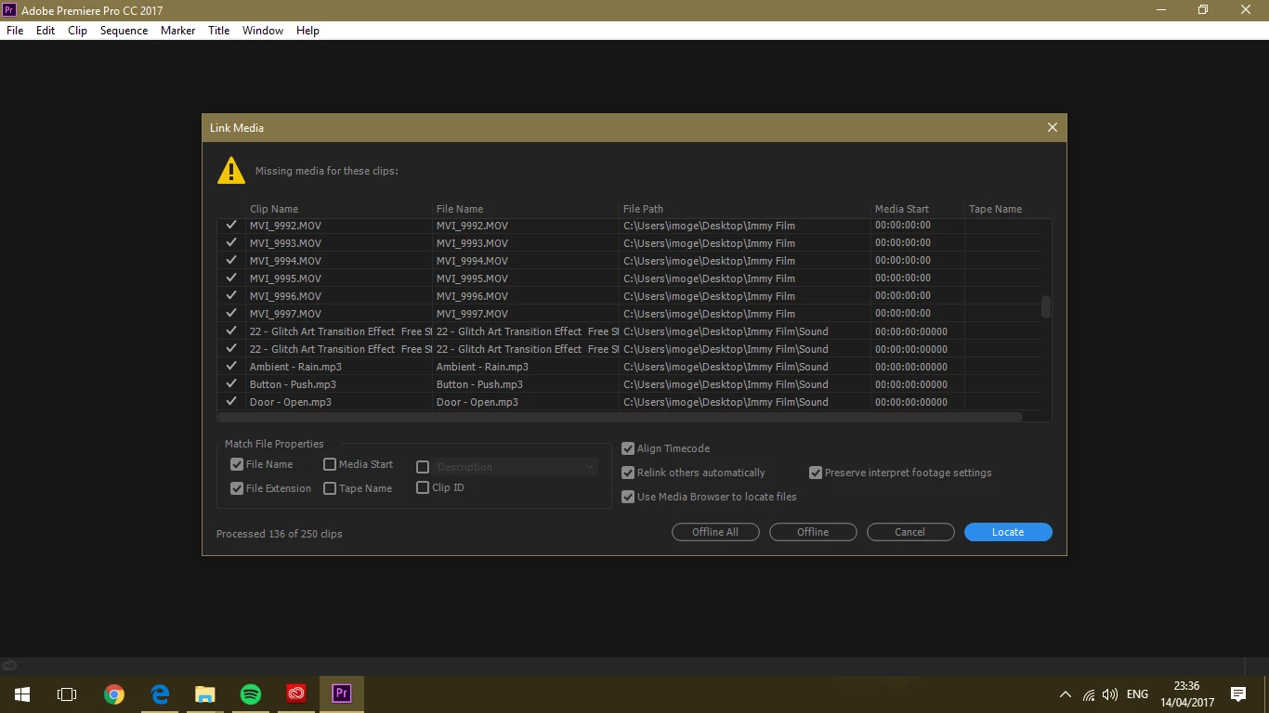Open the Action Center notifications icon
The height and width of the screenshot is (713, 1269).
click(x=1238, y=694)
